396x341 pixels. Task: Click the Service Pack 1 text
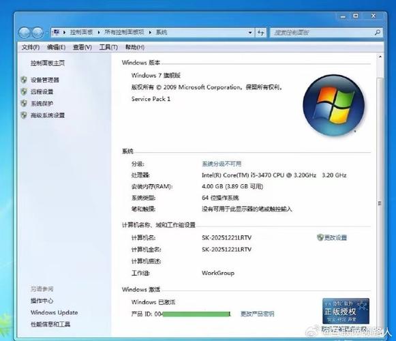[151, 99]
